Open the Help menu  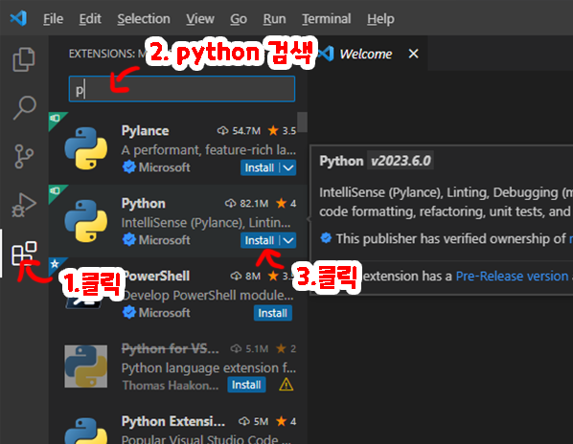(380, 18)
